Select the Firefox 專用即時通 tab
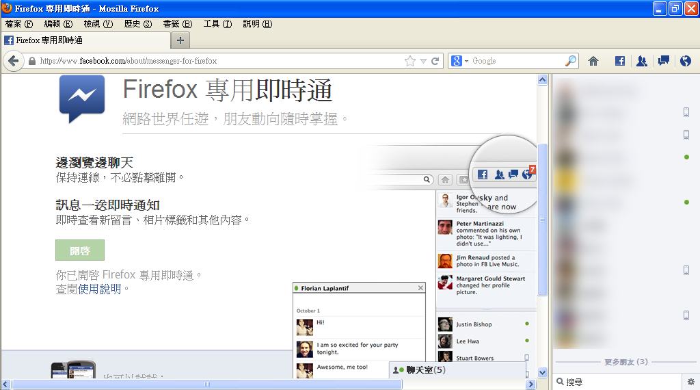 pyautogui.click(x=86, y=40)
